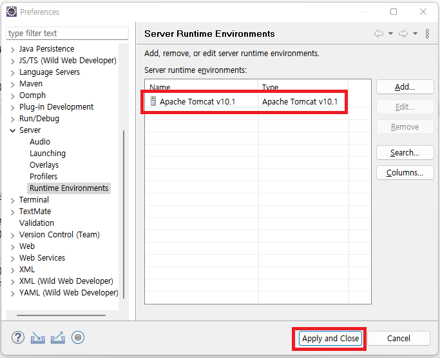The height and width of the screenshot is (358, 440).
Task: Expand the Run/Debug node
Action: (x=12, y=119)
